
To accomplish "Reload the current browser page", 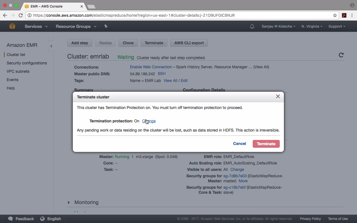I will (21, 15).
